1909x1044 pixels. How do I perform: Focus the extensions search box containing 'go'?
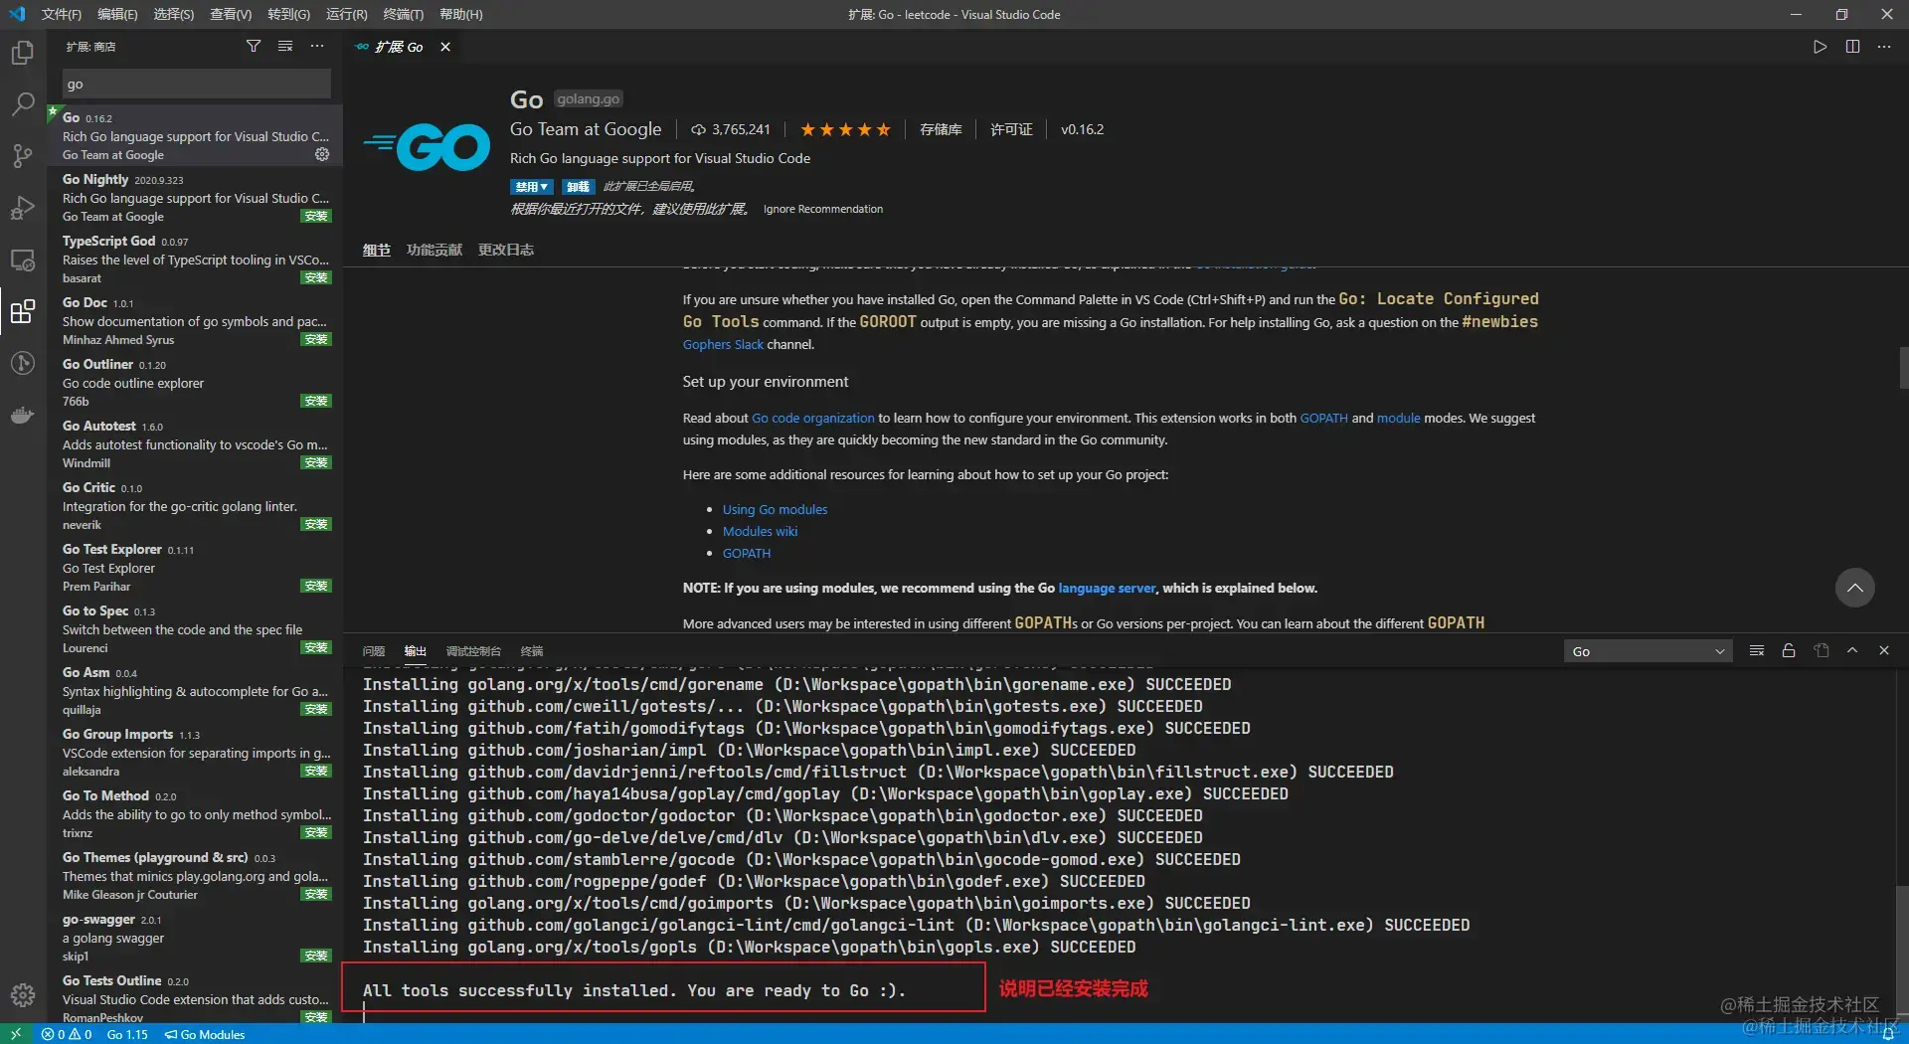pyautogui.click(x=196, y=84)
